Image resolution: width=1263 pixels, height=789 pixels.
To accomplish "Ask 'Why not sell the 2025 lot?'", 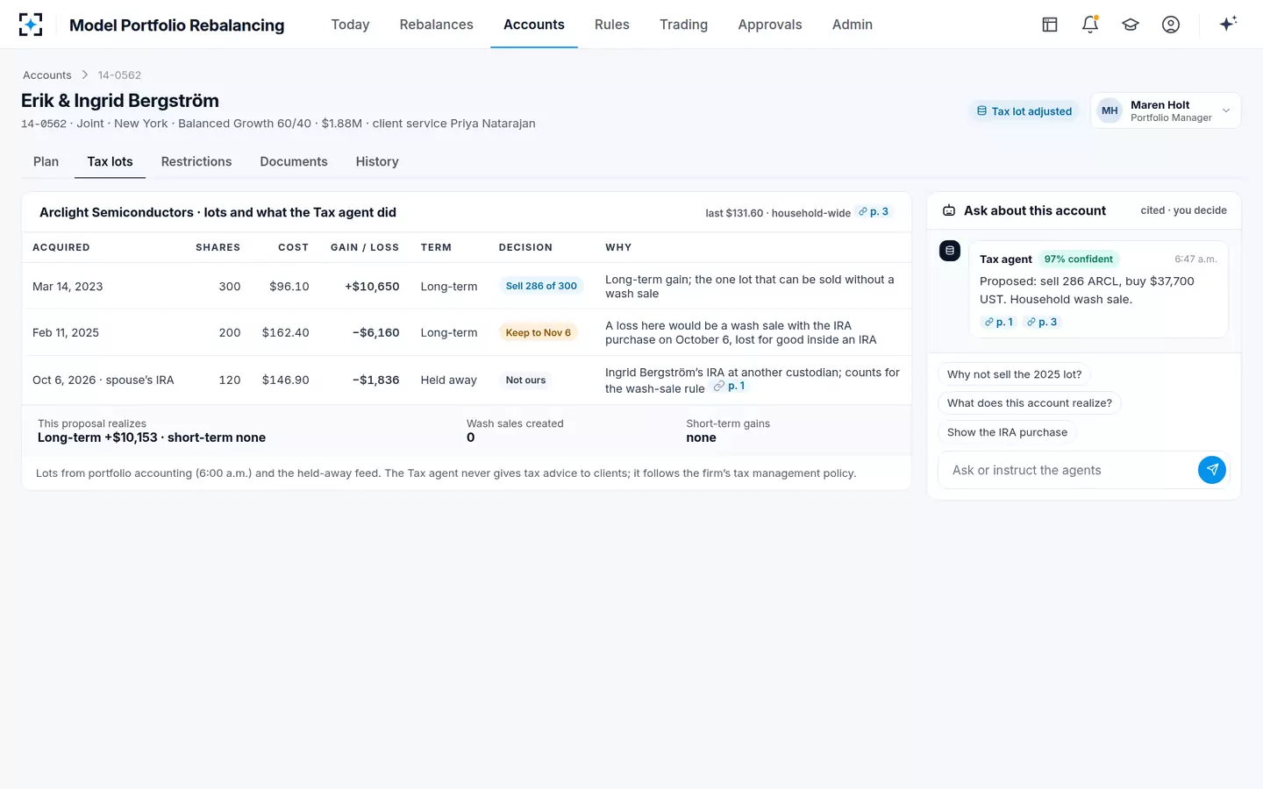I will point(1014,374).
